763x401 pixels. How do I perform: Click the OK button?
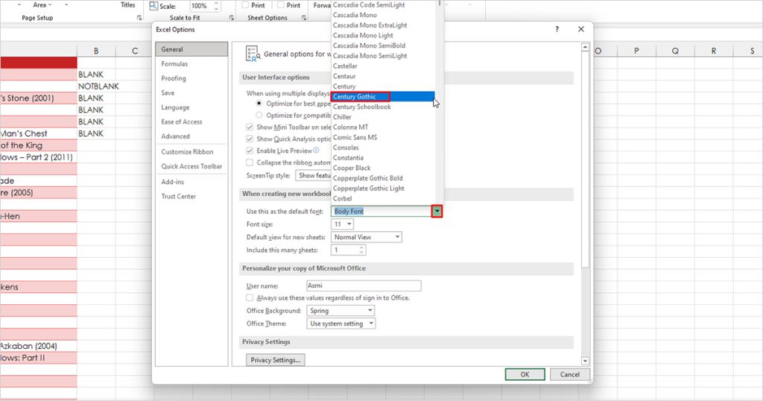[525, 374]
